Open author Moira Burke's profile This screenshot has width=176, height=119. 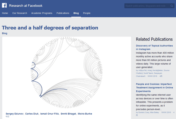coord(85,114)
